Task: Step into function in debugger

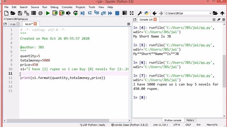Action: click(96, 13)
